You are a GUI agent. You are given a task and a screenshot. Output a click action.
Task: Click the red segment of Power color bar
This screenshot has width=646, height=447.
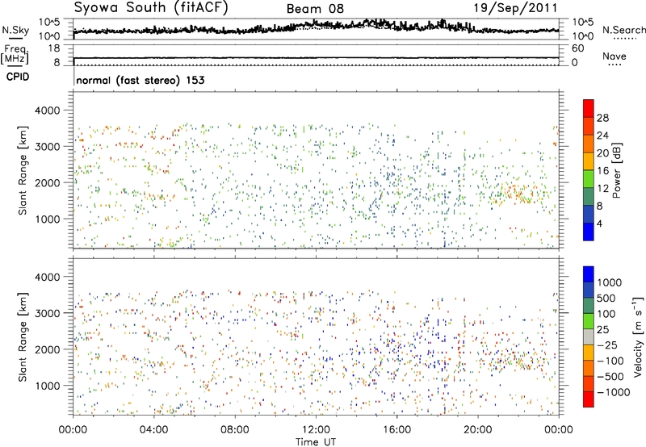(x=589, y=108)
